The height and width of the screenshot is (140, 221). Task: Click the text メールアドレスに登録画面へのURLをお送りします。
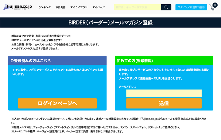[151, 79]
